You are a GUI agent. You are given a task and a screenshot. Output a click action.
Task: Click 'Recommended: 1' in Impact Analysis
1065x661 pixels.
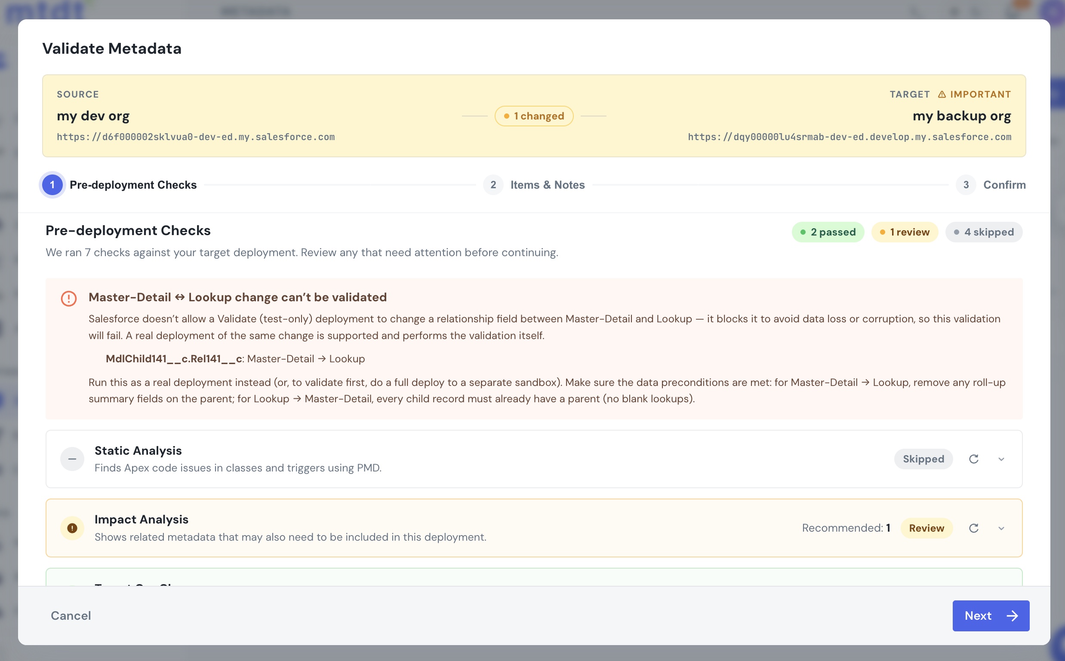[846, 528]
